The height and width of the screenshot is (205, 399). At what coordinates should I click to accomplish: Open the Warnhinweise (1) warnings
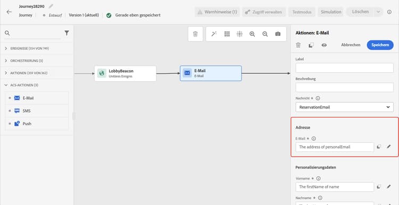[217, 12]
